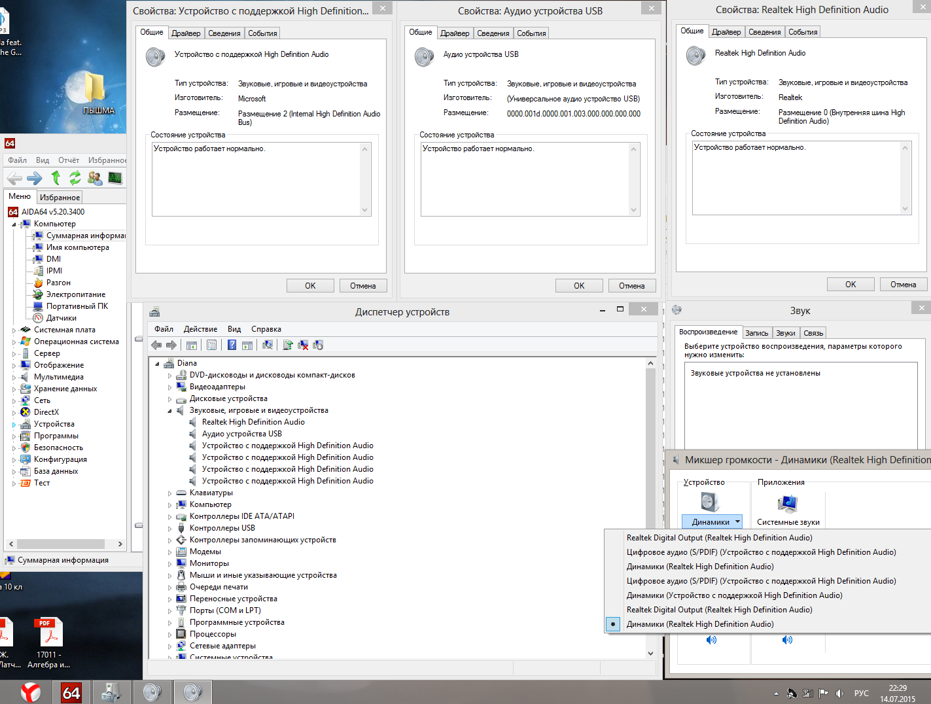Click the blue Help icon in Device Manager

[x=232, y=345]
